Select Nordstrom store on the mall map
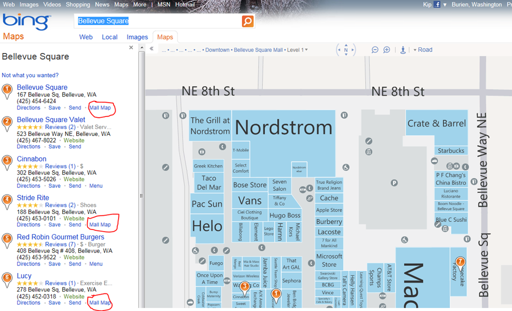The height and width of the screenshot is (311, 512). coord(283,127)
